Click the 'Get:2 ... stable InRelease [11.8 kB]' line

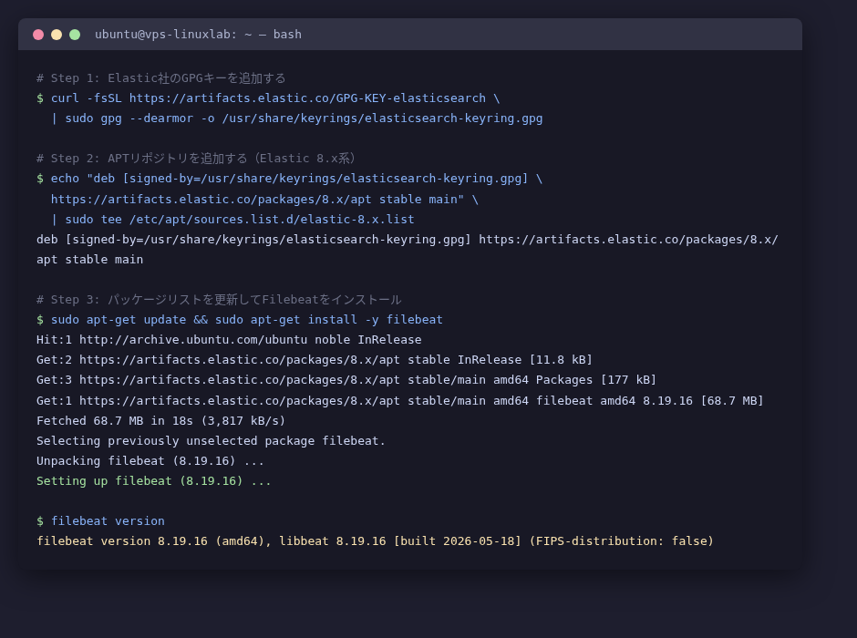point(315,360)
